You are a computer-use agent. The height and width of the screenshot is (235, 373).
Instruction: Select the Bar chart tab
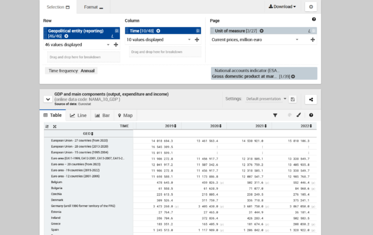click(x=102, y=115)
